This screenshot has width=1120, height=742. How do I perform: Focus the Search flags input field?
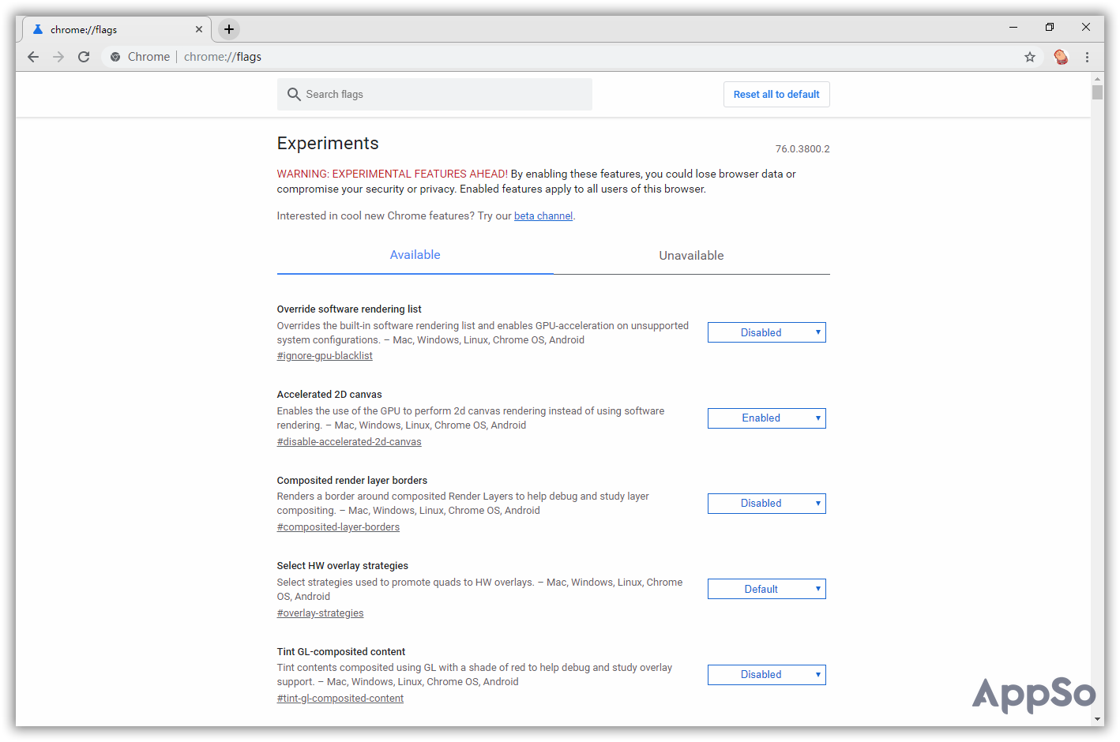[434, 94]
